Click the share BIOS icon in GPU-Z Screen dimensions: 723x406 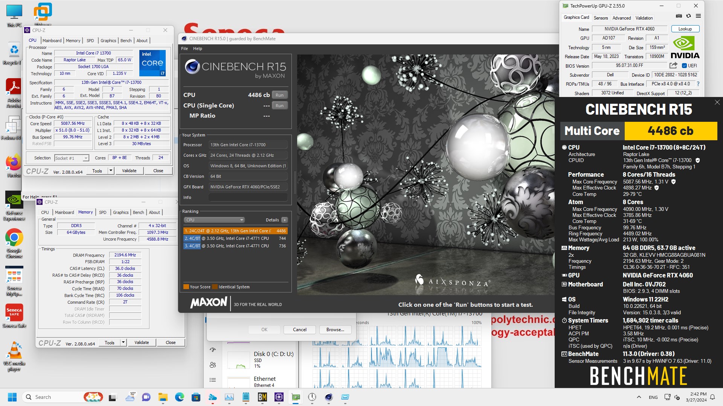click(x=673, y=65)
